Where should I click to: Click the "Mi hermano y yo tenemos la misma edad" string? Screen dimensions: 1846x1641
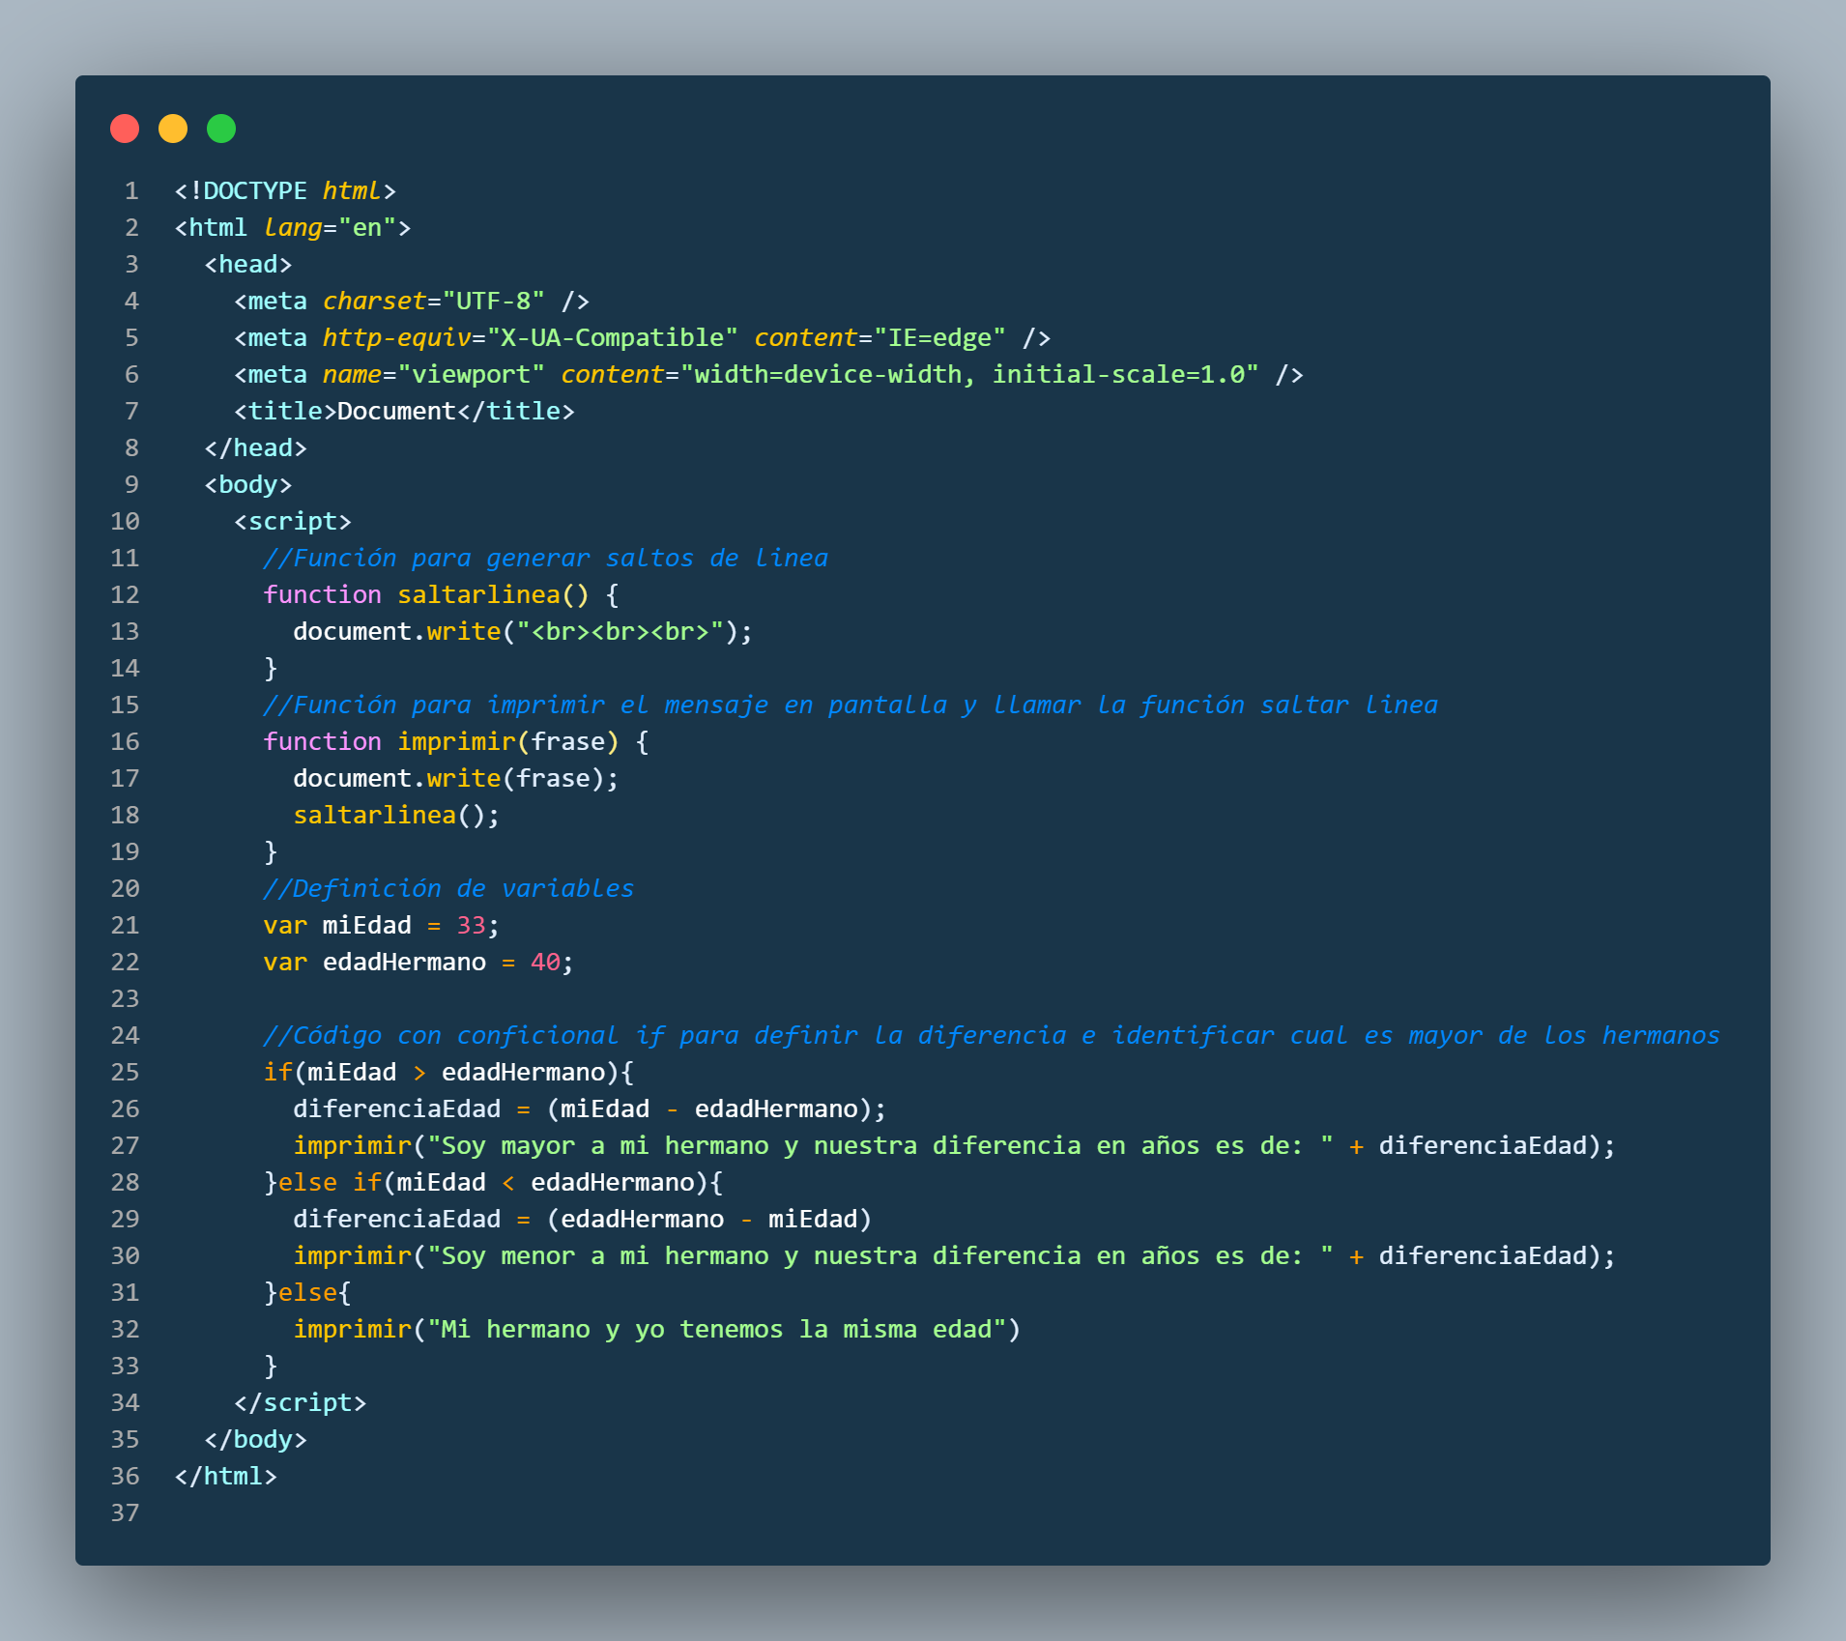(716, 1329)
